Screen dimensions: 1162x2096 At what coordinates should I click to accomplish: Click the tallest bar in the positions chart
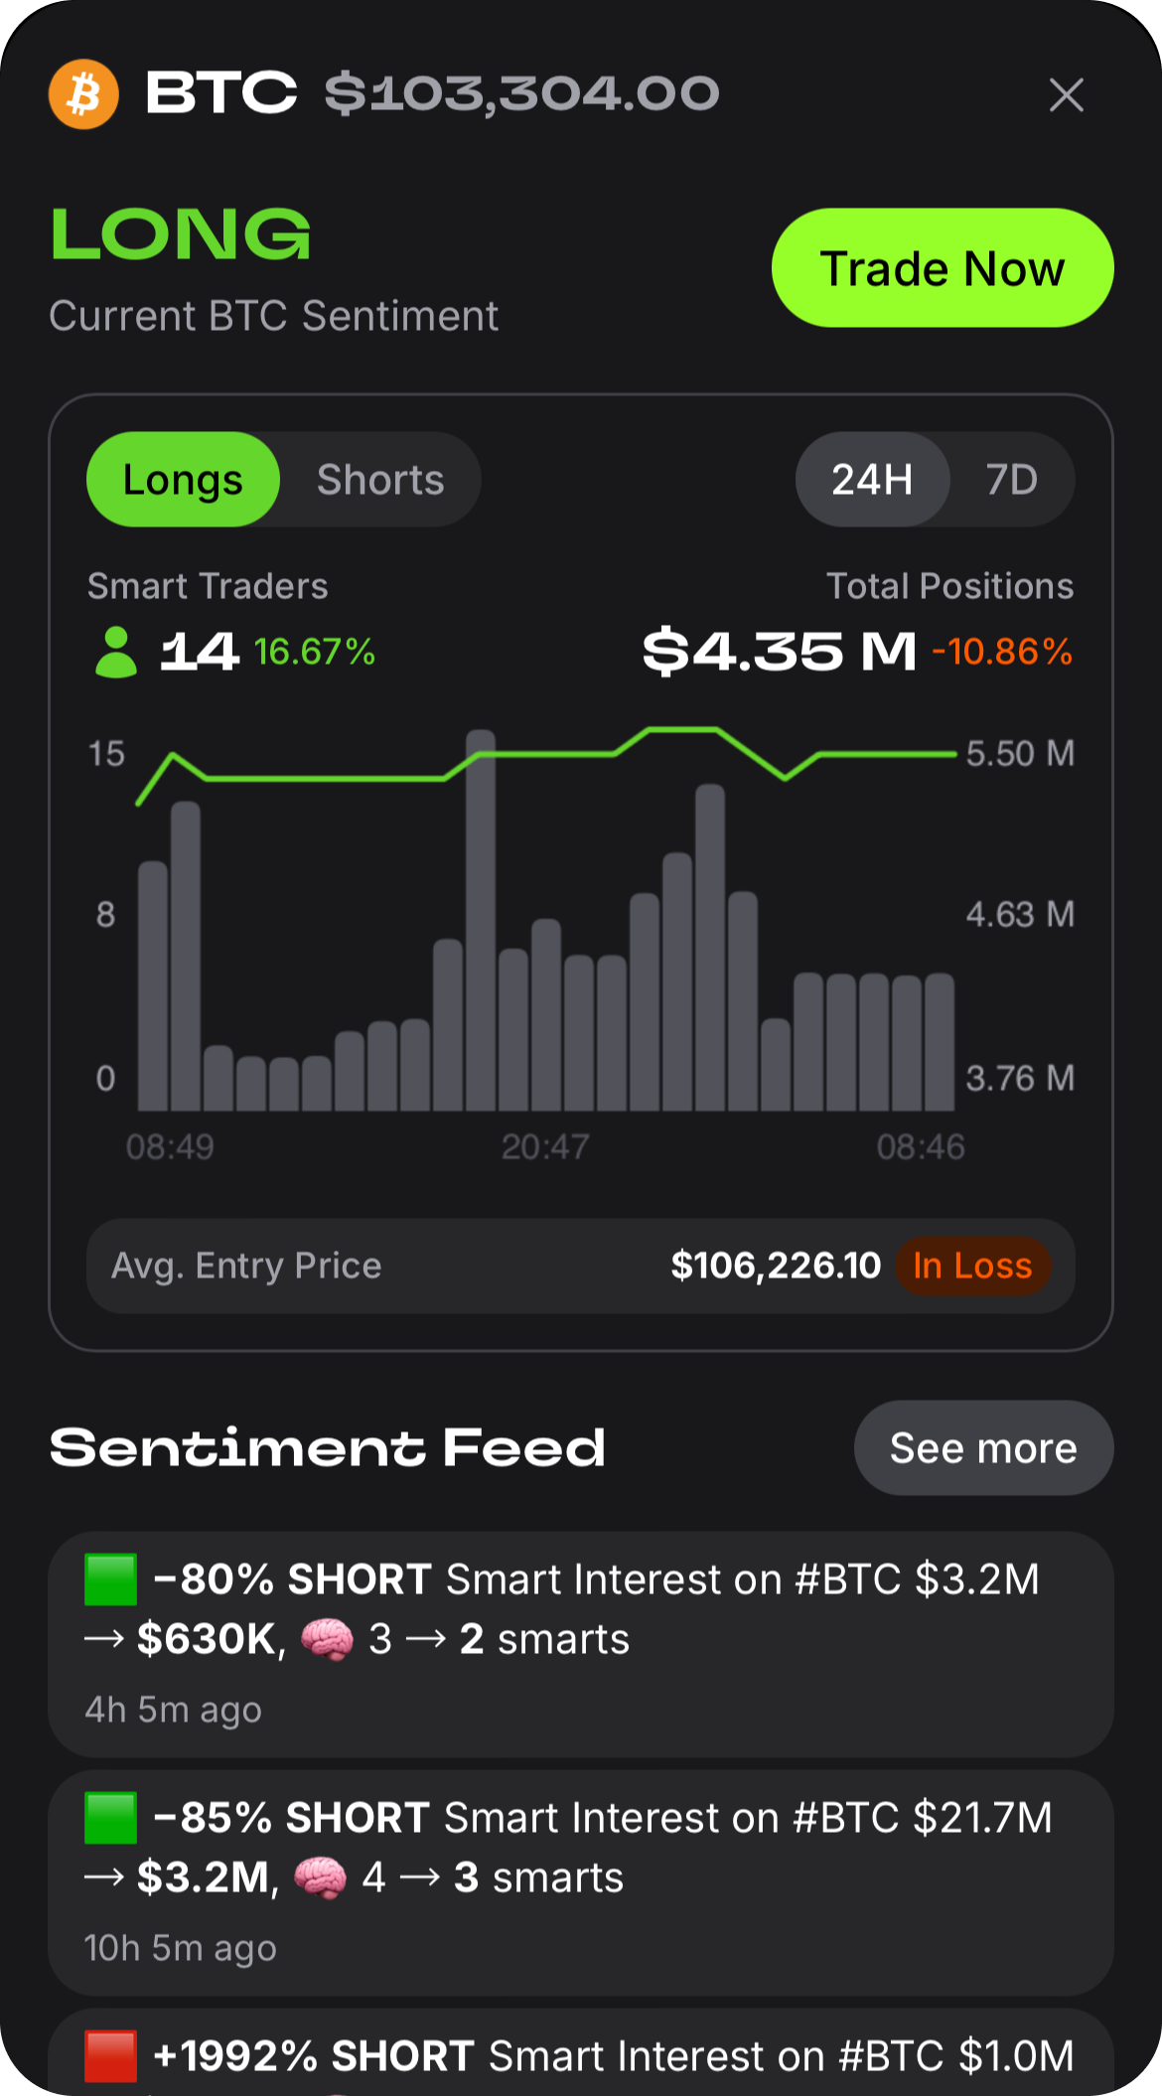[x=481, y=924]
